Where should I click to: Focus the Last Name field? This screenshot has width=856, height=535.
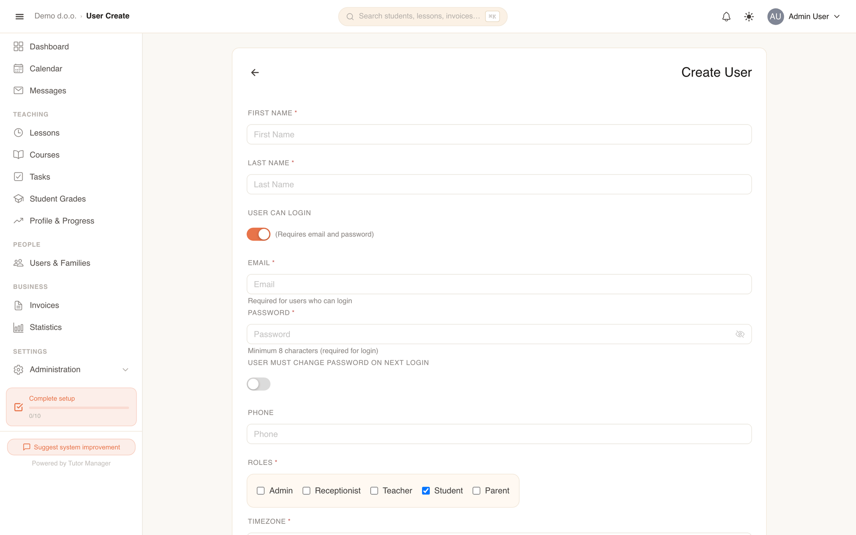click(x=499, y=184)
